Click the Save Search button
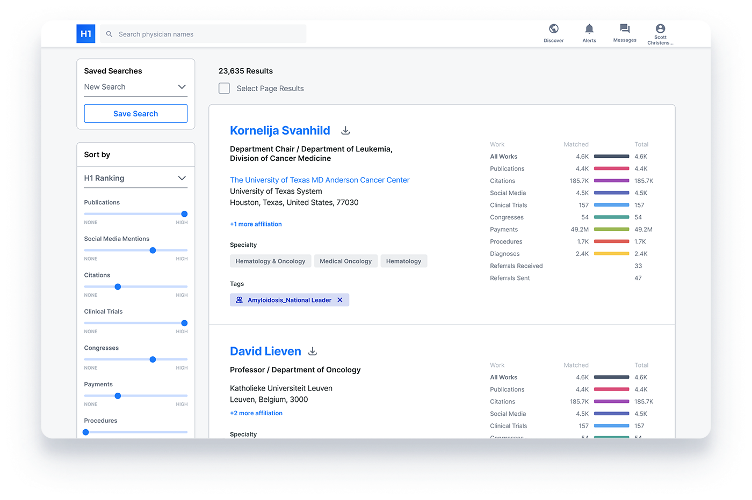 click(x=136, y=114)
